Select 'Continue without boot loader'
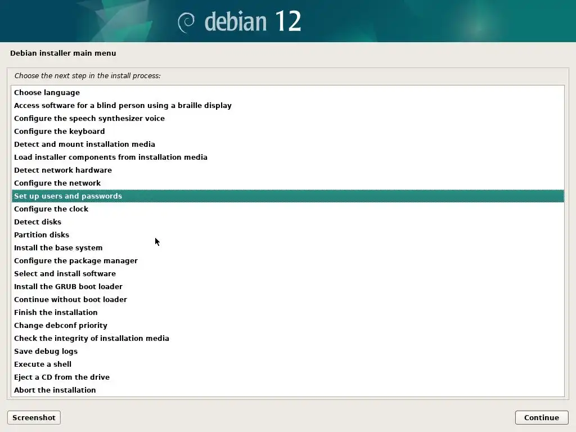Image resolution: width=576 pixels, height=432 pixels. coord(287,299)
